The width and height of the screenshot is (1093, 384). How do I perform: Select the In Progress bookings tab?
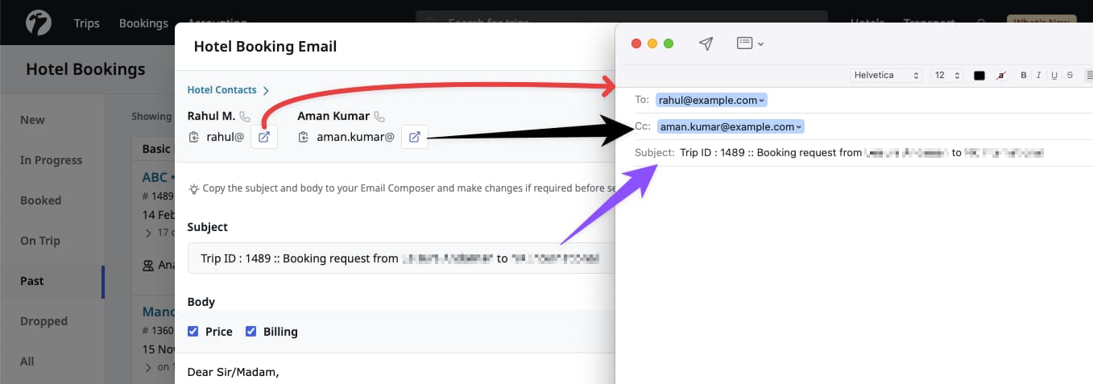[51, 160]
